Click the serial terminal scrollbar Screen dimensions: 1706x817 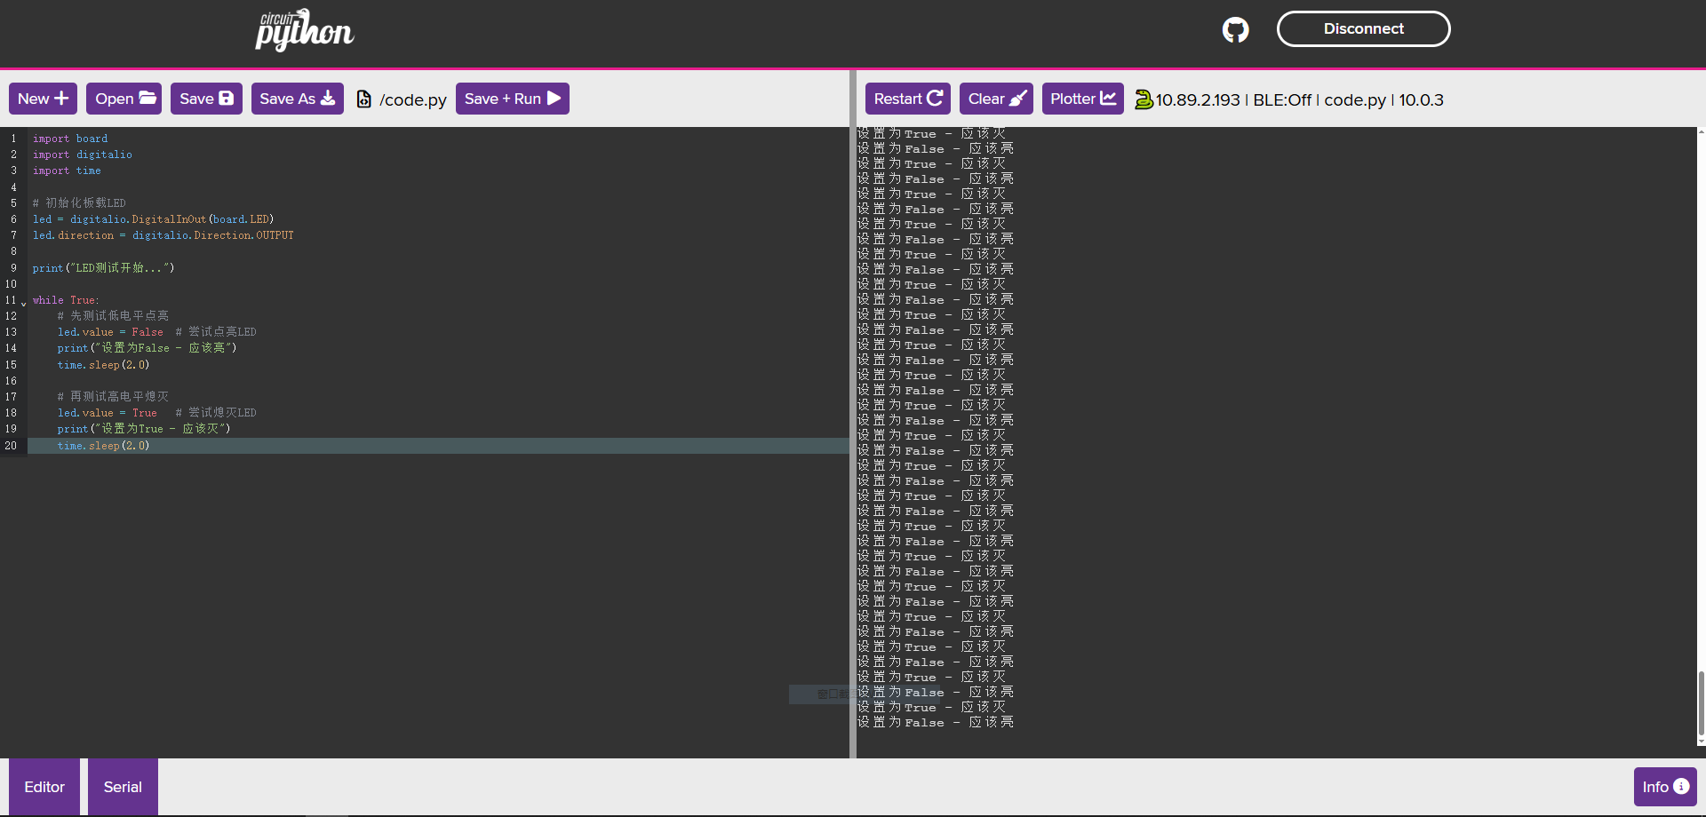pos(1701,702)
